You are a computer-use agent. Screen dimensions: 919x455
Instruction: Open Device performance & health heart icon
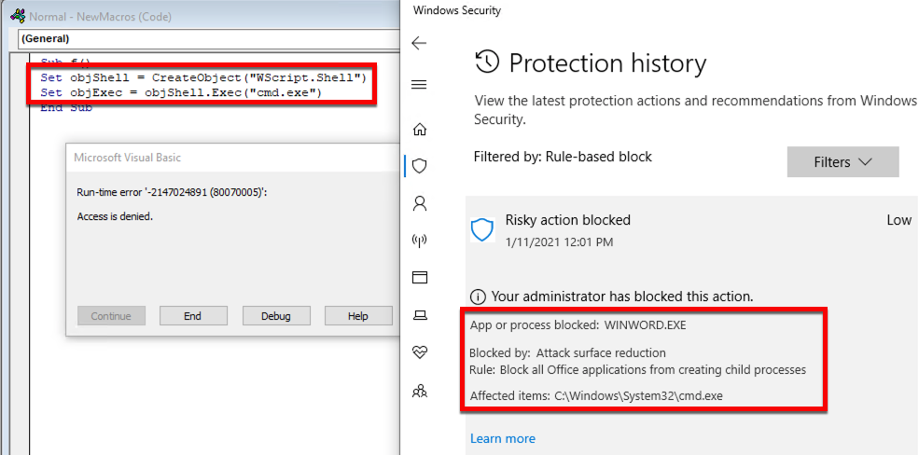click(419, 352)
